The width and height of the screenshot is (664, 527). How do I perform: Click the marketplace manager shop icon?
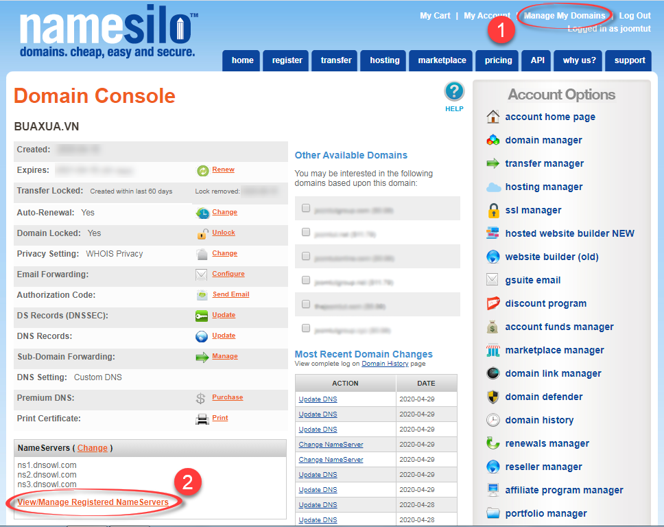[x=493, y=350]
